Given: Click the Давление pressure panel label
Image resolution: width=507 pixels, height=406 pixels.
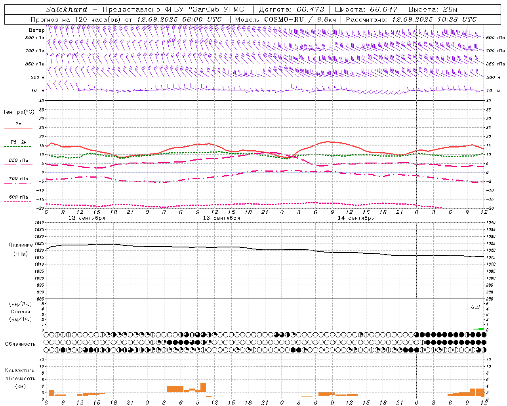Looking at the screenshot, I should [x=21, y=245].
